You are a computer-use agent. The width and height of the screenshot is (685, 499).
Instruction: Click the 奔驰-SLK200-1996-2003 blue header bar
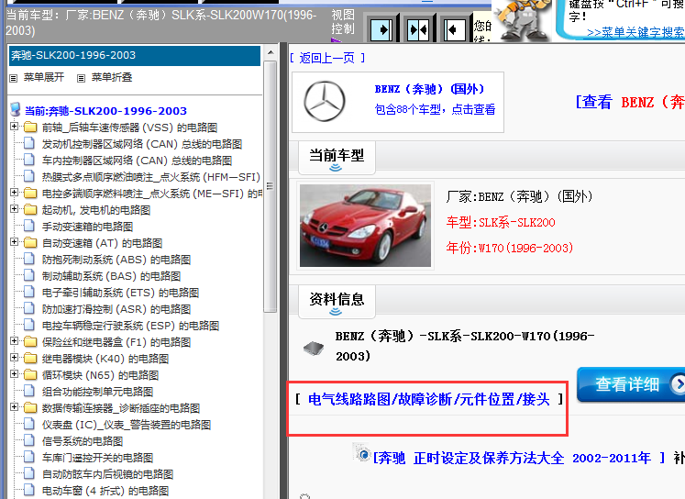click(135, 55)
